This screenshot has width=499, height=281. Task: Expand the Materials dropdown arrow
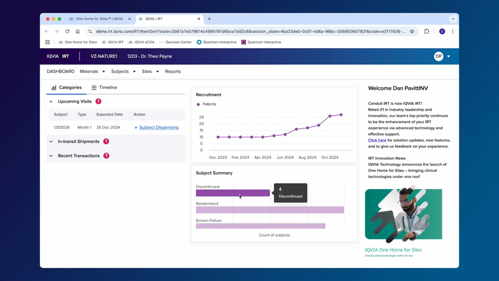(x=103, y=72)
